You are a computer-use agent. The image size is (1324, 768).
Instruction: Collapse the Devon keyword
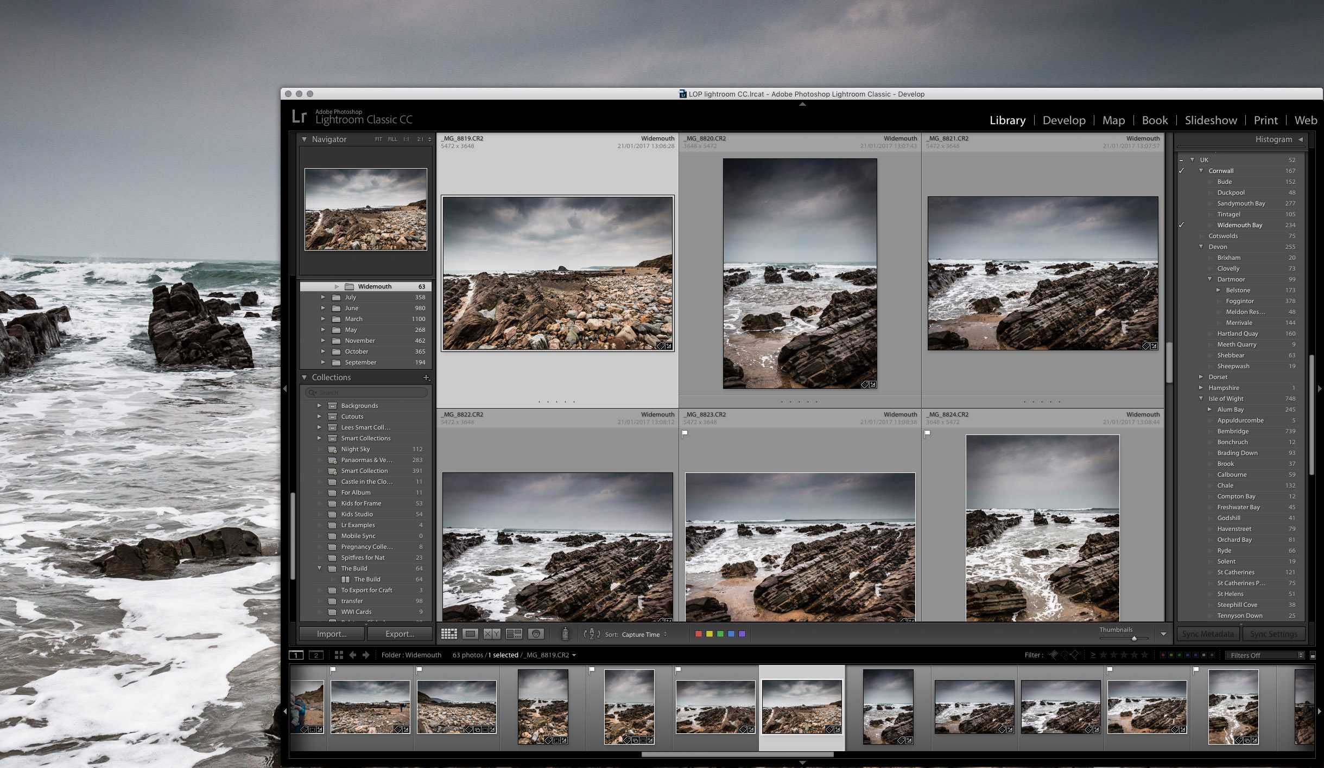1201,247
